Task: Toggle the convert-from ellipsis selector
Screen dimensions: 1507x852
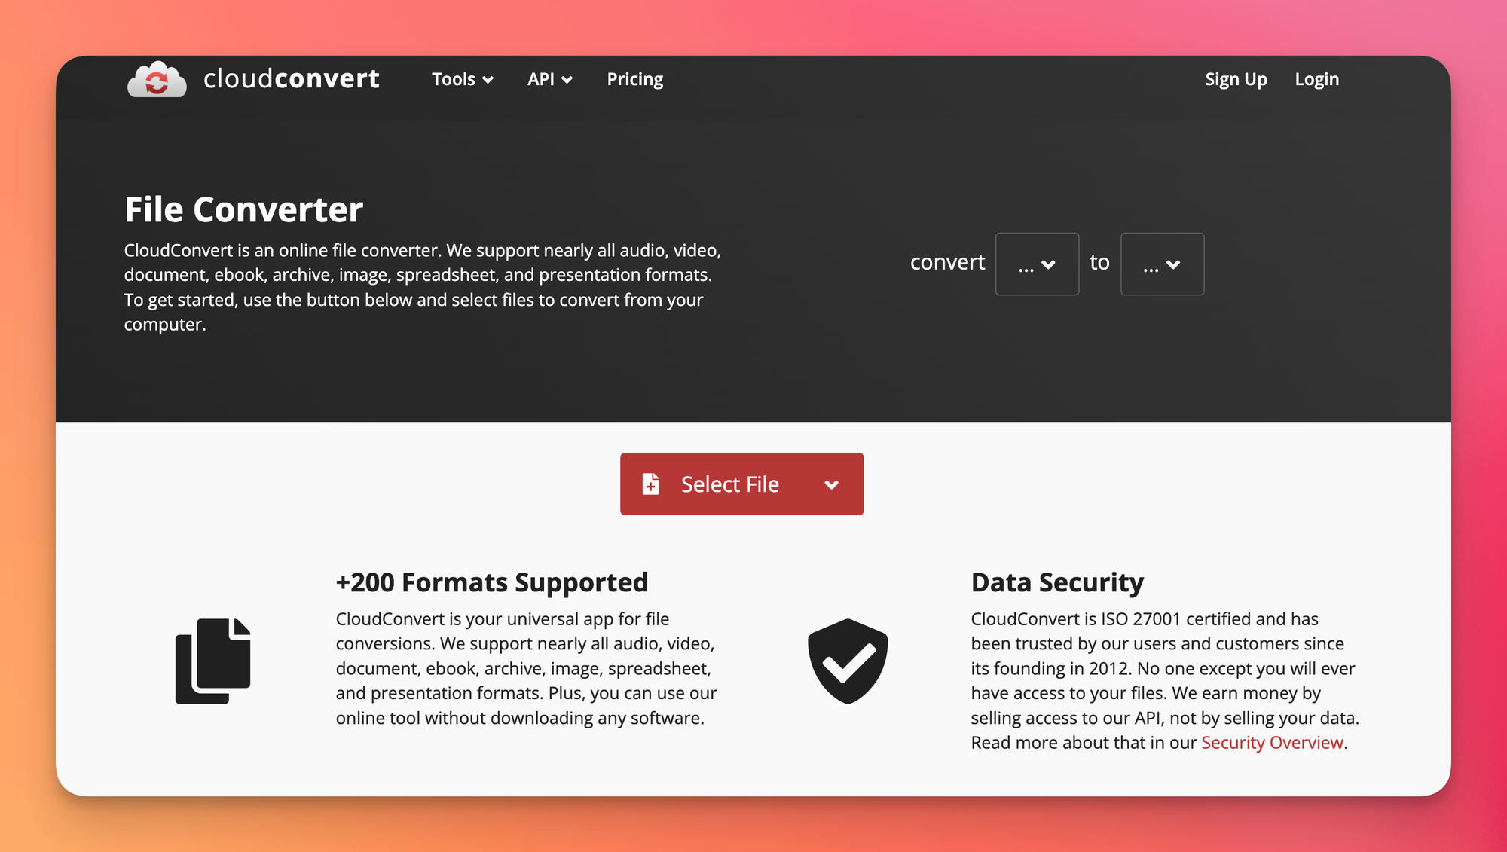Action: click(x=1037, y=263)
